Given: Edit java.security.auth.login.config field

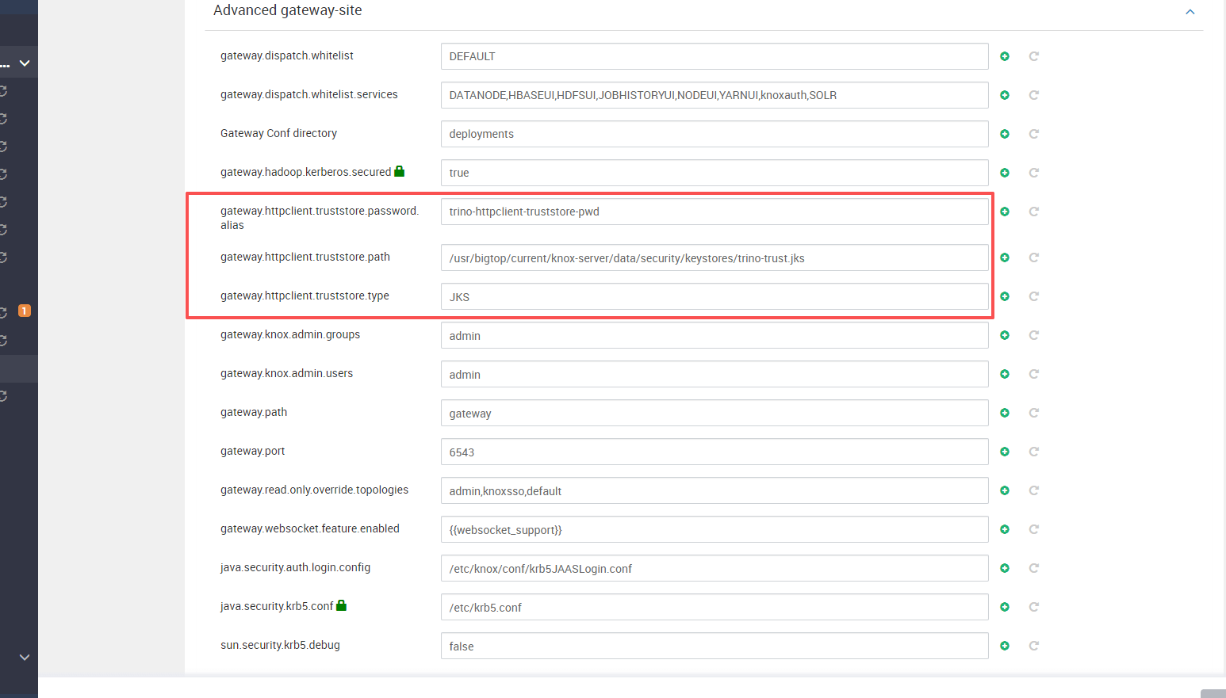Looking at the screenshot, I should pyautogui.click(x=715, y=568).
